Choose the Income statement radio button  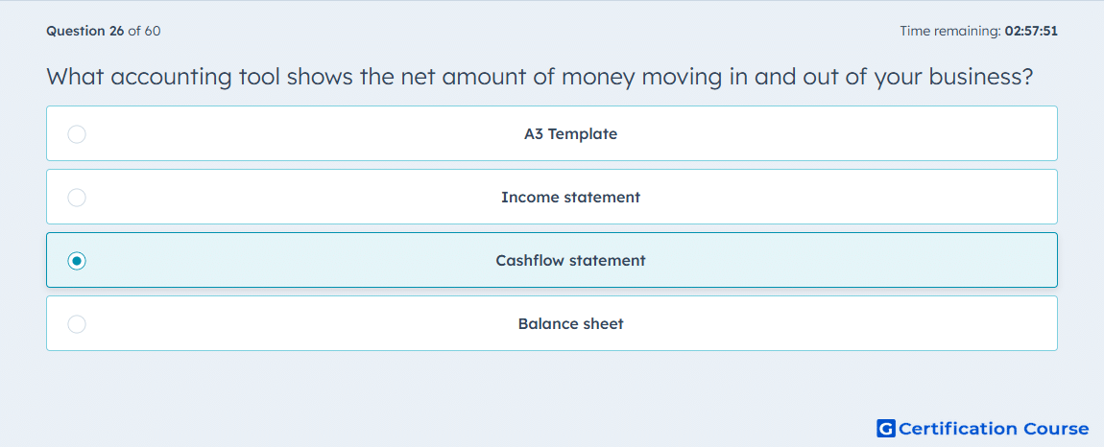(x=77, y=197)
